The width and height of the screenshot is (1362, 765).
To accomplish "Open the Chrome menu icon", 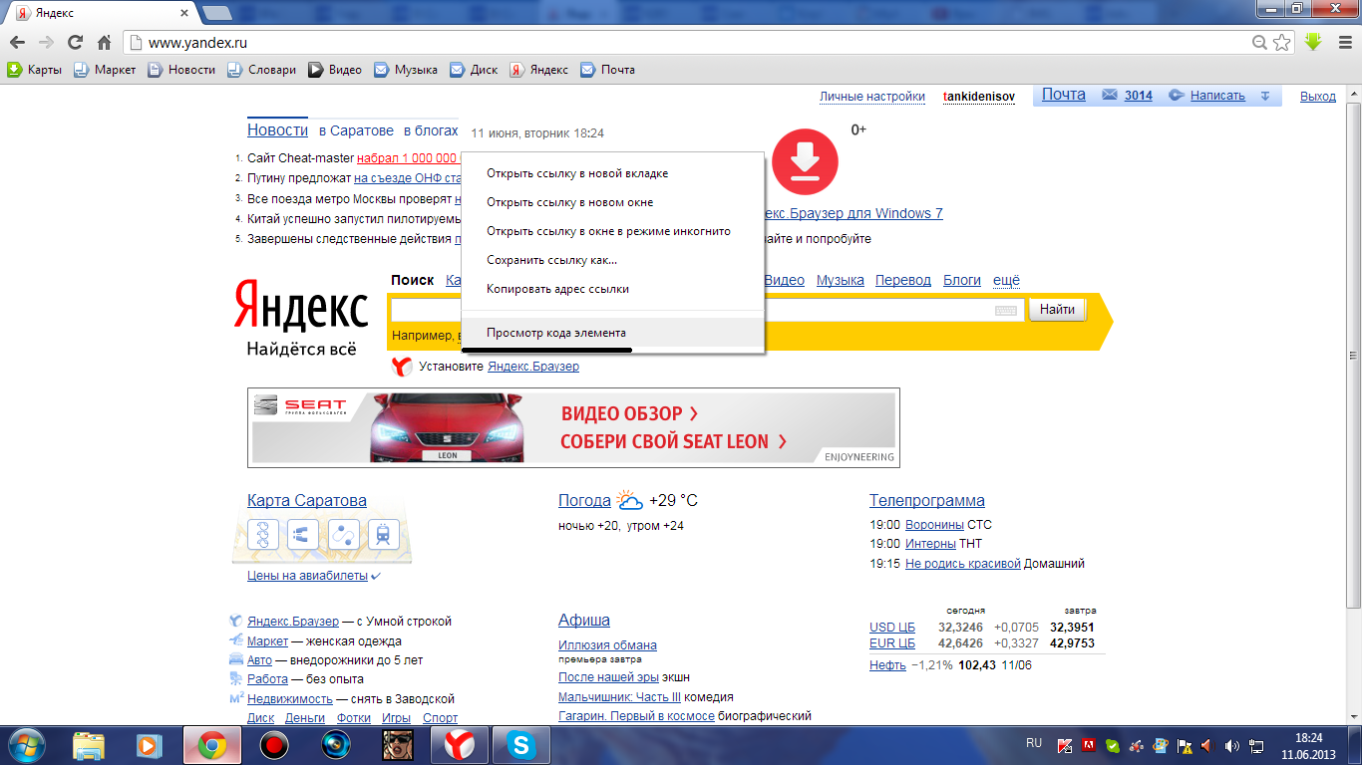I will coord(1342,42).
